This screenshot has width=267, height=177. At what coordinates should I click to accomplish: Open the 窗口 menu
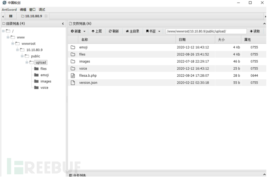pyautogui.click(x=33, y=10)
